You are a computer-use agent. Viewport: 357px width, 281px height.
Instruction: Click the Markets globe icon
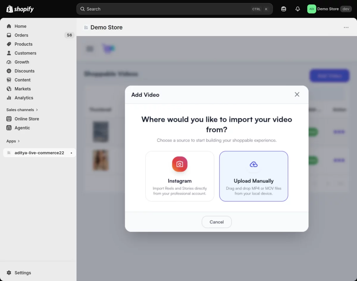tap(9, 89)
